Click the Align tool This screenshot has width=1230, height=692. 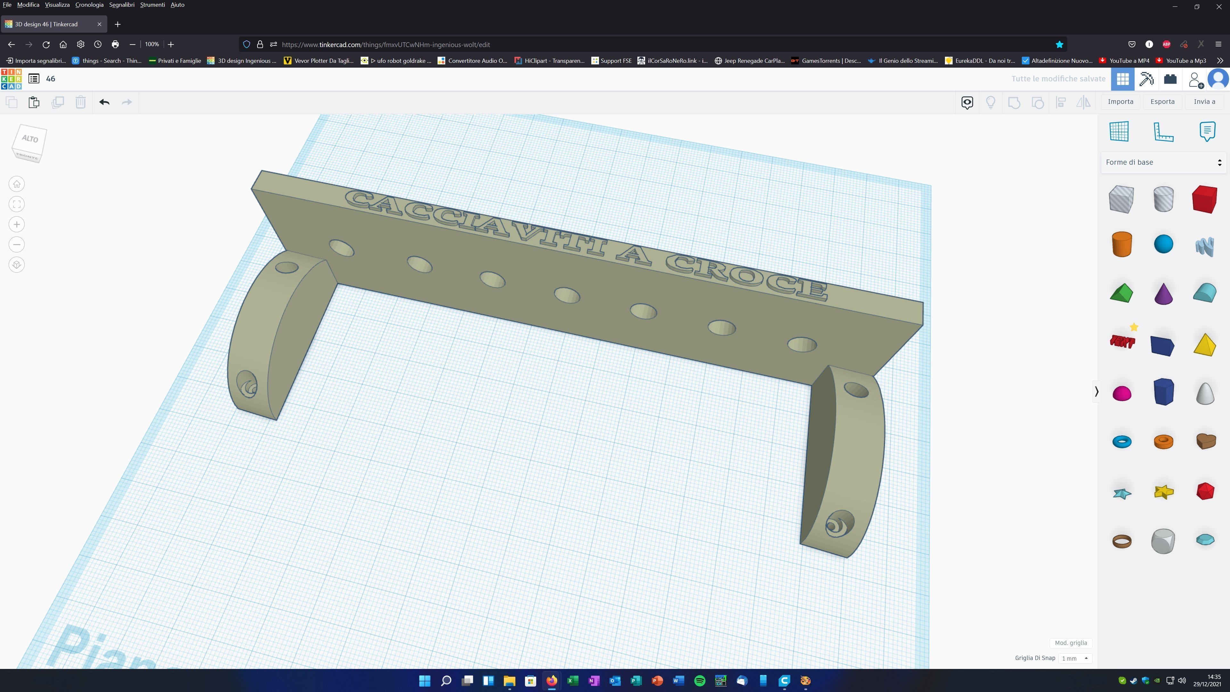tap(1061, 102)
